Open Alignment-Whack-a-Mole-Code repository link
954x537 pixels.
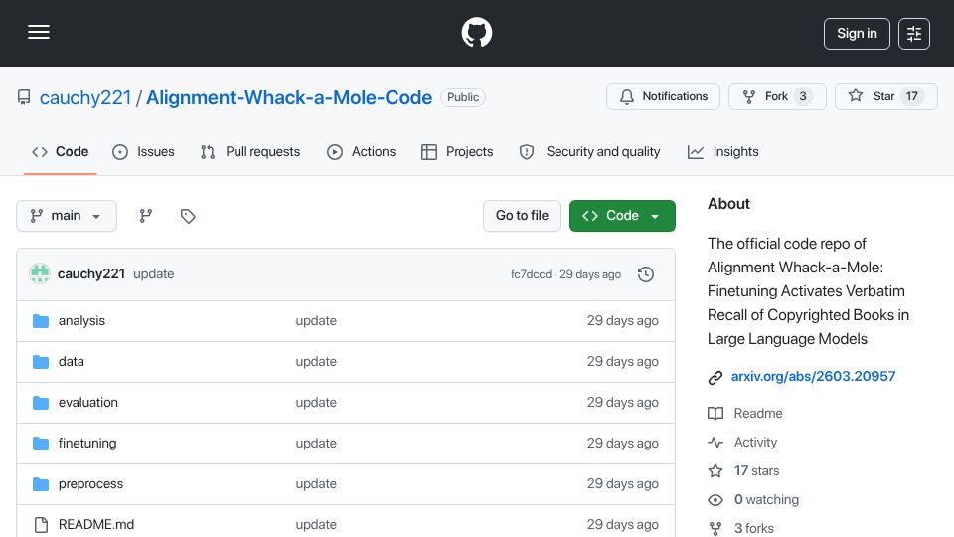(x=289, y=97)
